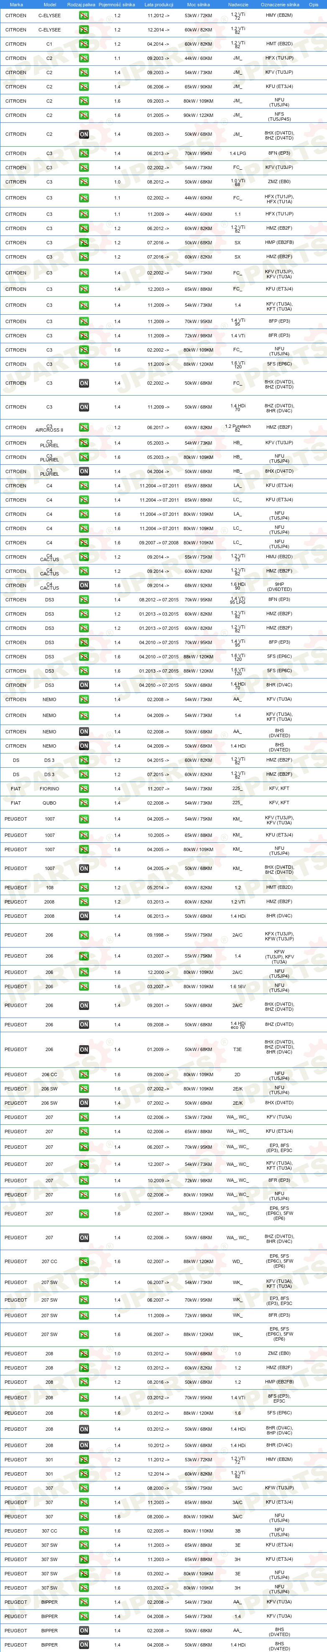Click ON icon in Citroen Nemo 04.2009 row
327x1652 pixels.
(x=84, y=746)
